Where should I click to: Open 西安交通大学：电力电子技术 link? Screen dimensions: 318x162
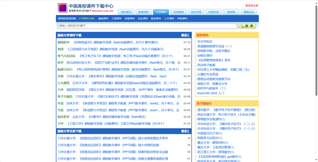click(x=226, y=114)
